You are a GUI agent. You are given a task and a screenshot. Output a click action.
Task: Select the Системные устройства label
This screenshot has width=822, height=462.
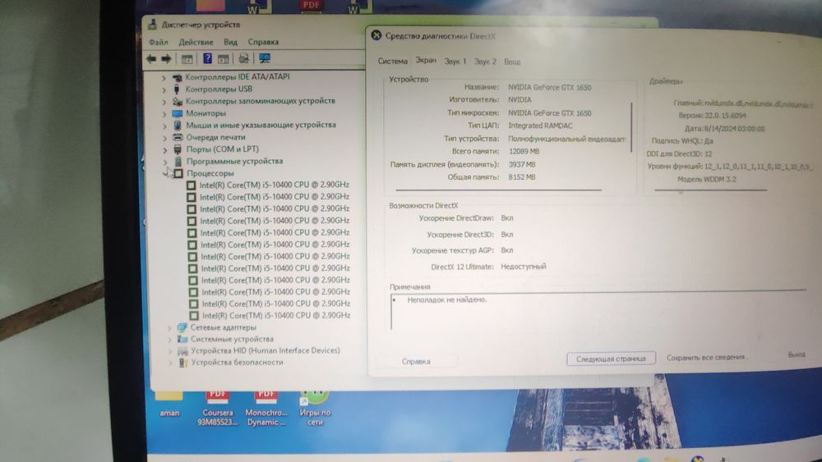click(x=232, y=339)
